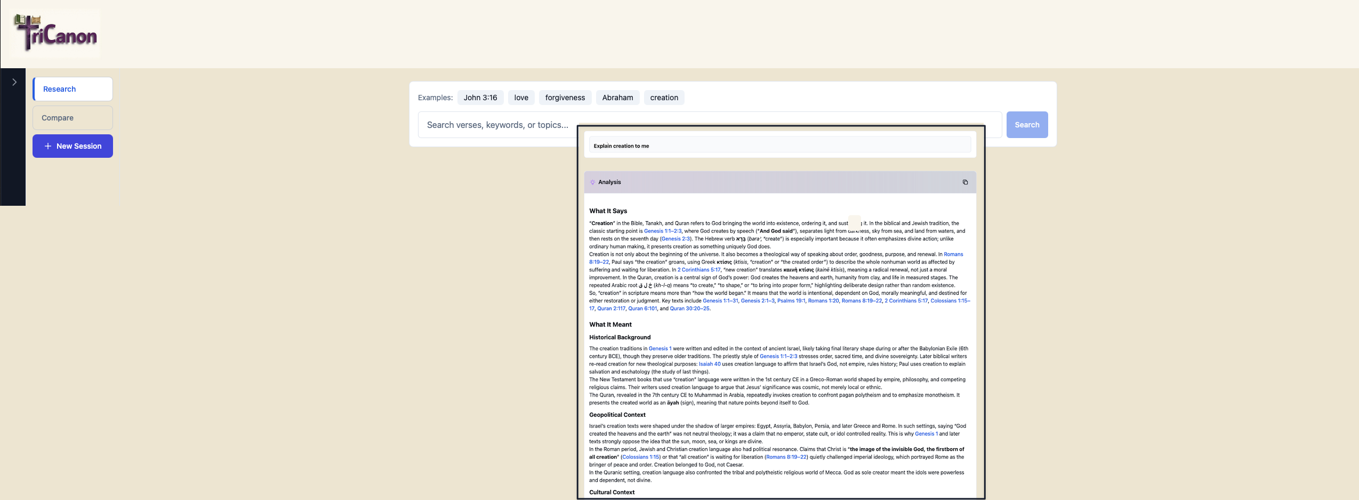Choose the love example chip
This screenshot has width=1359, height=500.
[x=521, y=98]
